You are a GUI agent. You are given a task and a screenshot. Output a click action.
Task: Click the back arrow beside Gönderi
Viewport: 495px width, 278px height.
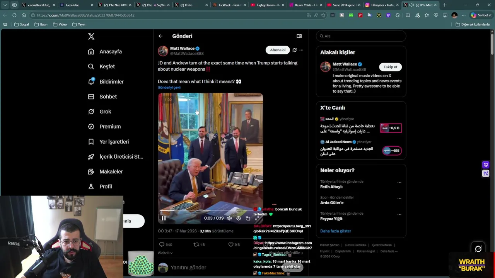[160, 36]
